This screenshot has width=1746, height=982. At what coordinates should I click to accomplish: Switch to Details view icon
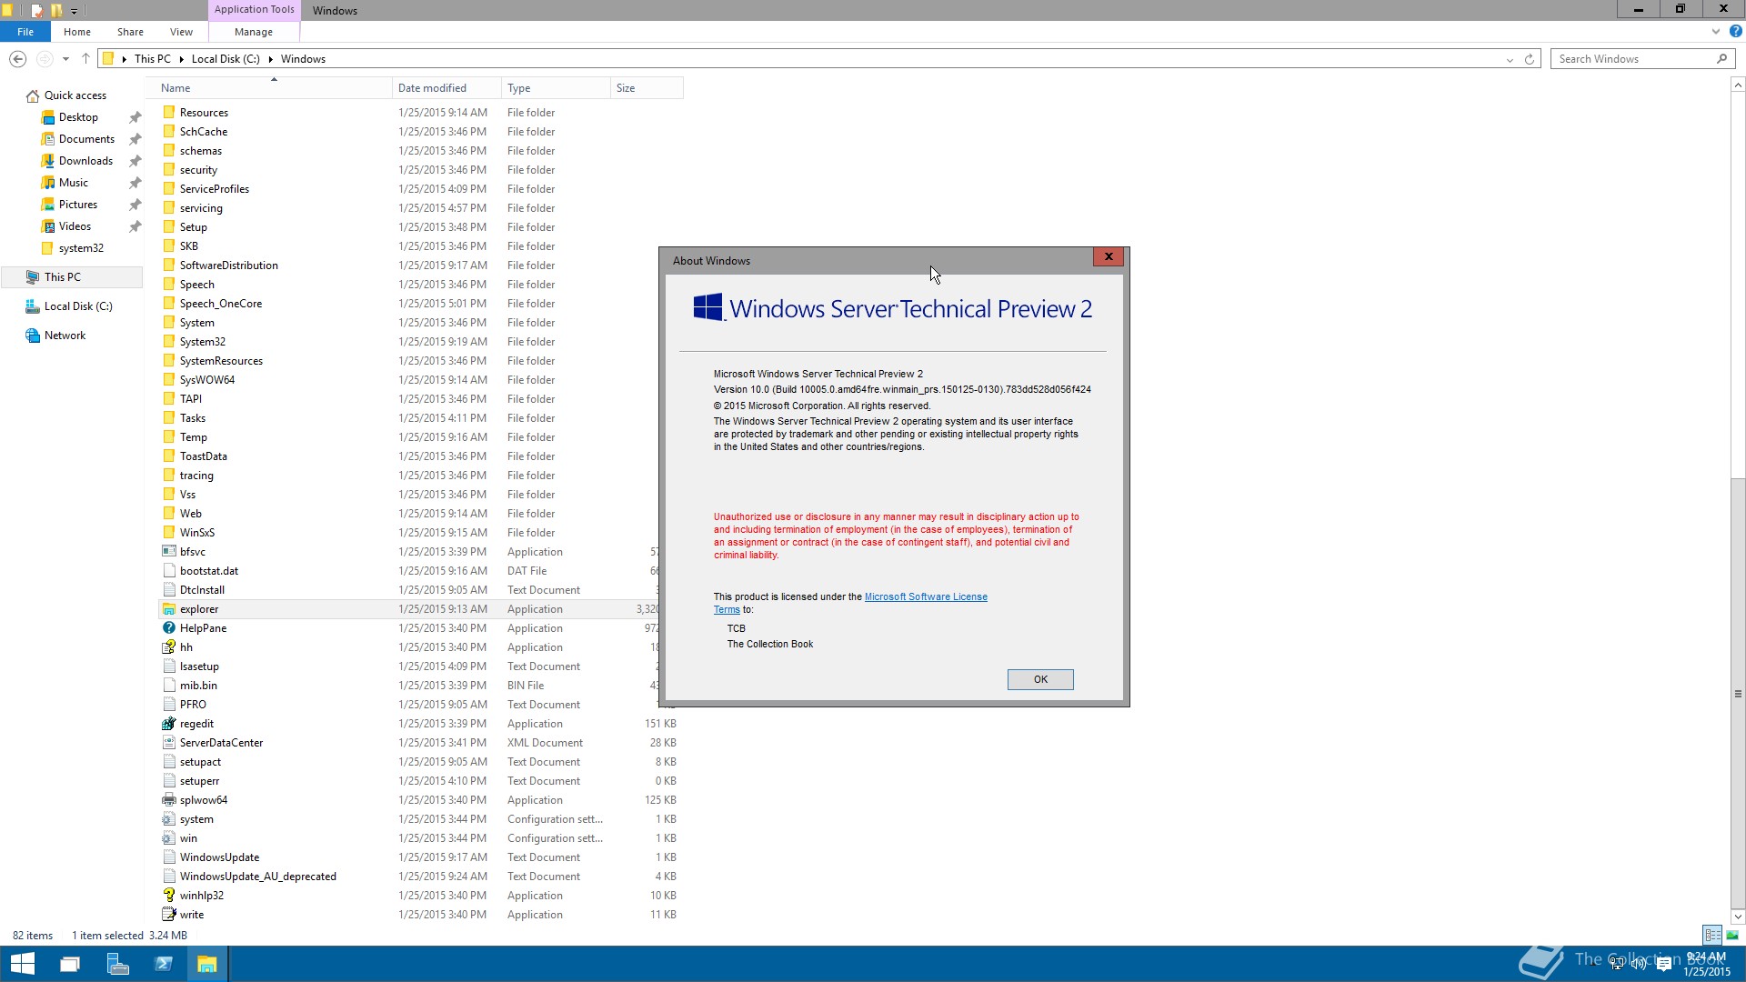[x=1712, y=935]
